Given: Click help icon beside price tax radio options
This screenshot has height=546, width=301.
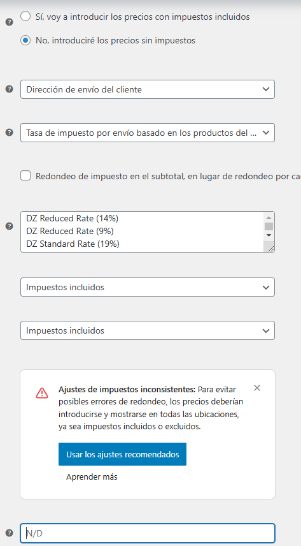Looking at the screenshot, I should [10, 22].
